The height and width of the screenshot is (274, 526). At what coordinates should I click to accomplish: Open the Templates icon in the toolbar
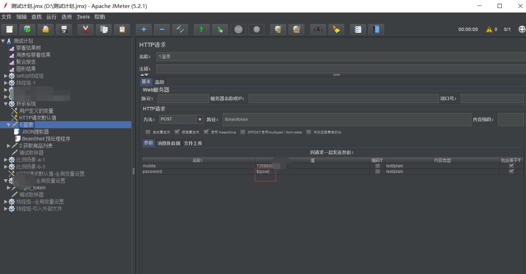pos(28,29)
